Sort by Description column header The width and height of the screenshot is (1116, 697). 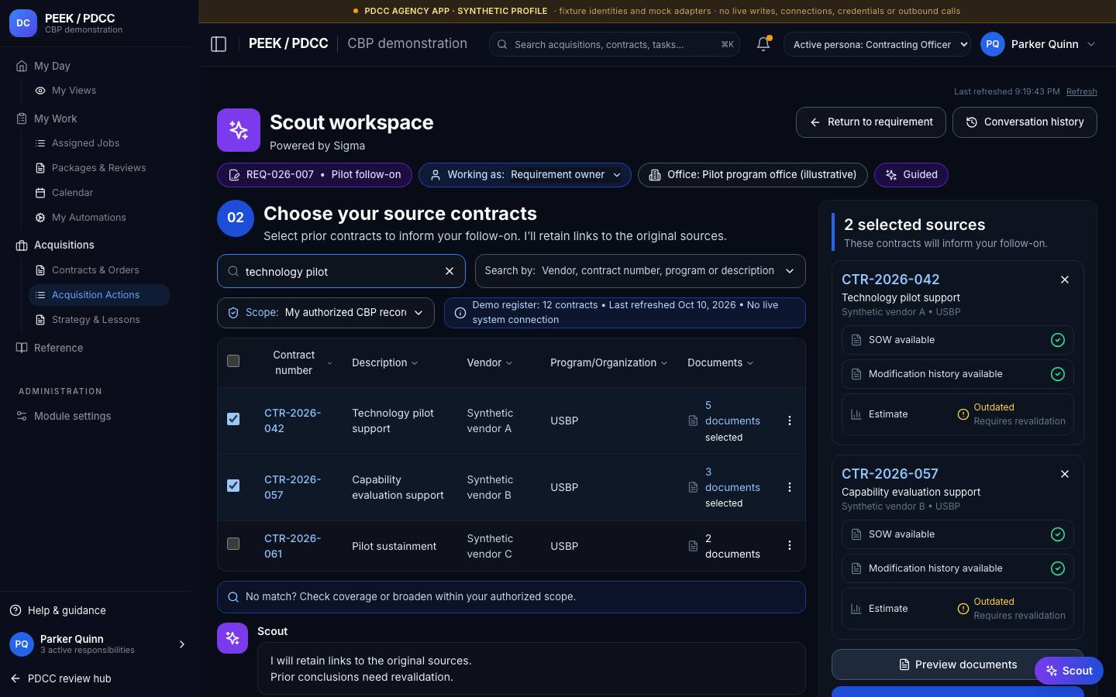click(x=384, y=362)
